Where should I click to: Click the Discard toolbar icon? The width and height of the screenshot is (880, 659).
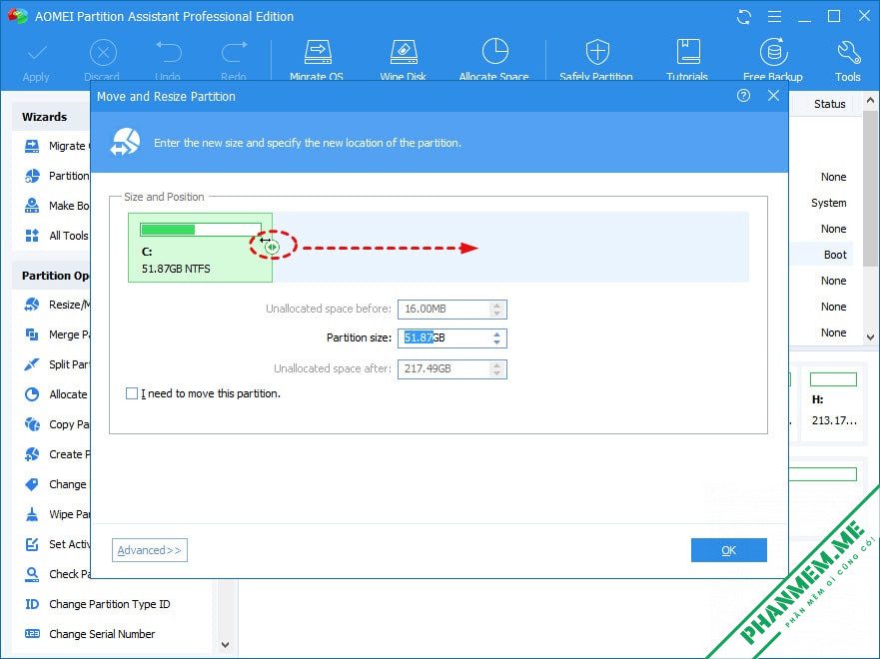(103, 53)
